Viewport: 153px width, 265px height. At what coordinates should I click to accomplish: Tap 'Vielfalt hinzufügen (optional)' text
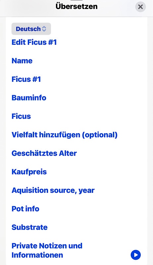click(x=65, y=135)
